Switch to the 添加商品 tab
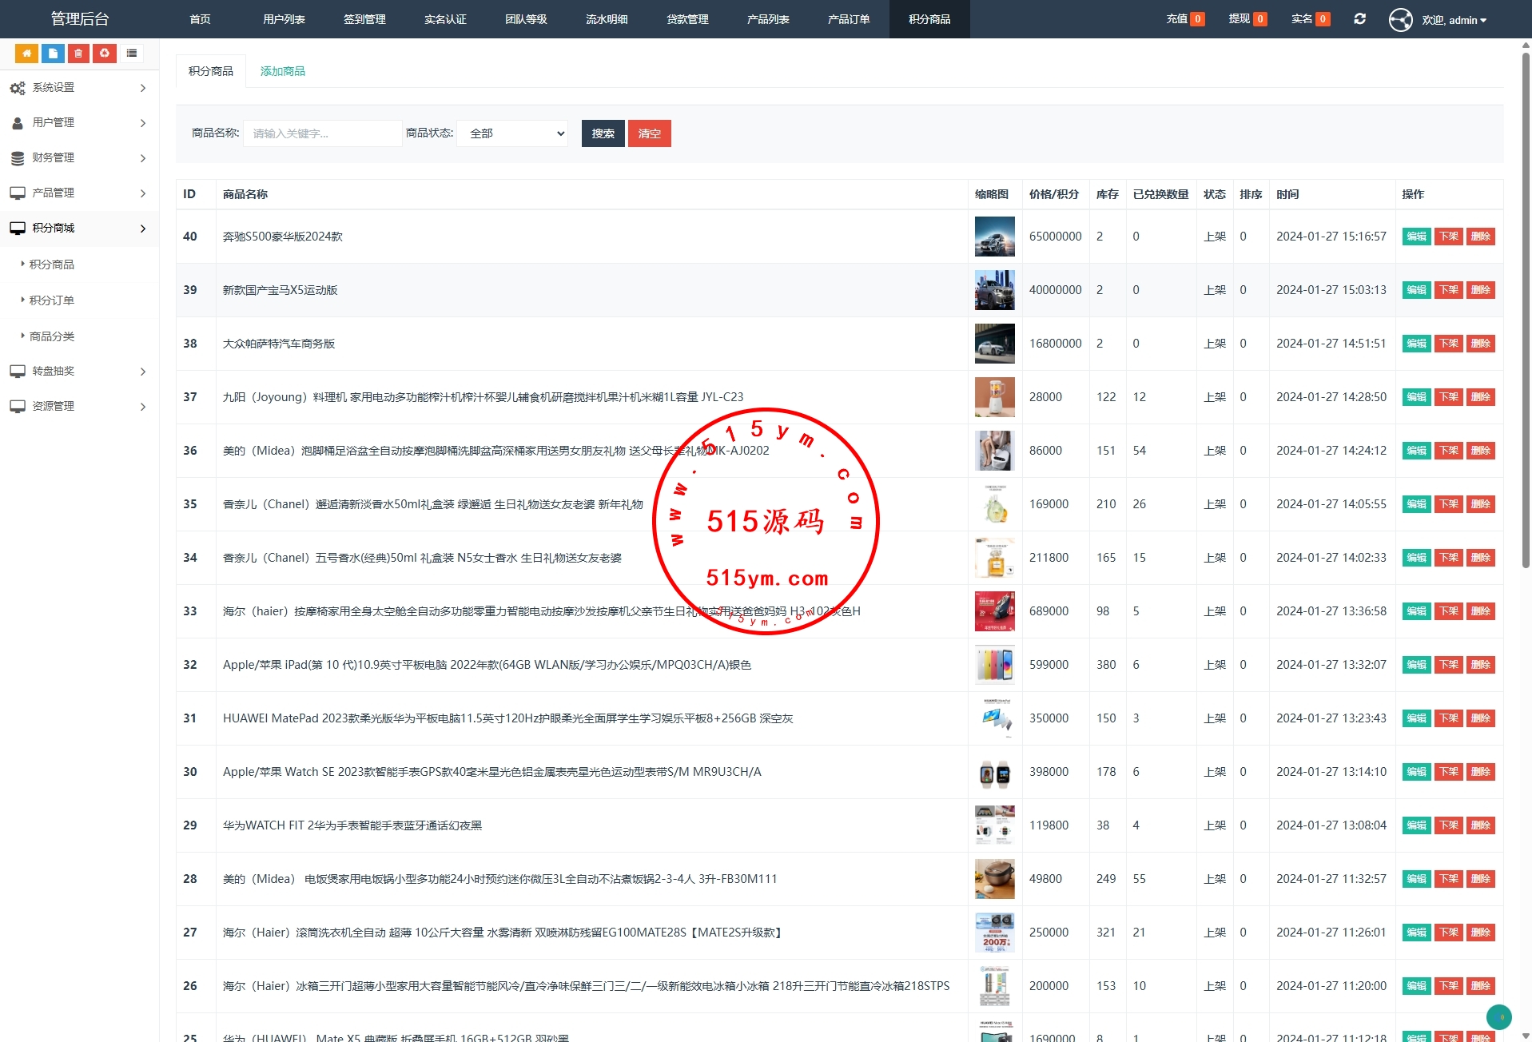This screenshot has width=1532, height=1042. (282, 71)
